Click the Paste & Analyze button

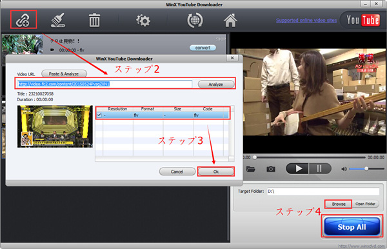(64, 74)
